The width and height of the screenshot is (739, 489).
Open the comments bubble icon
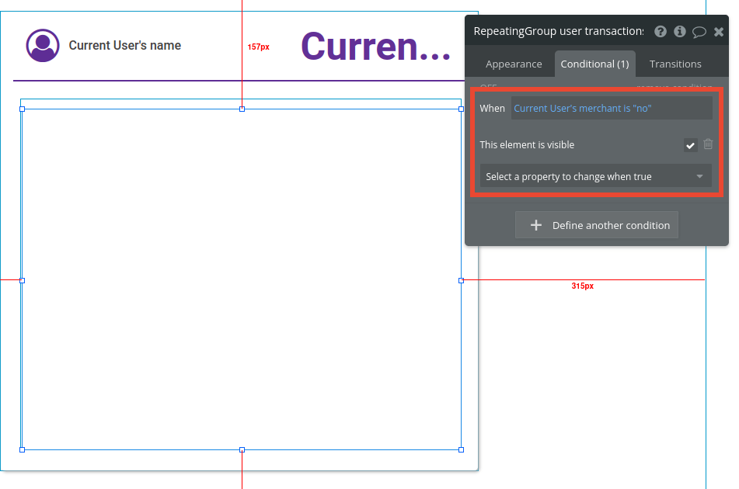point(699,32)
